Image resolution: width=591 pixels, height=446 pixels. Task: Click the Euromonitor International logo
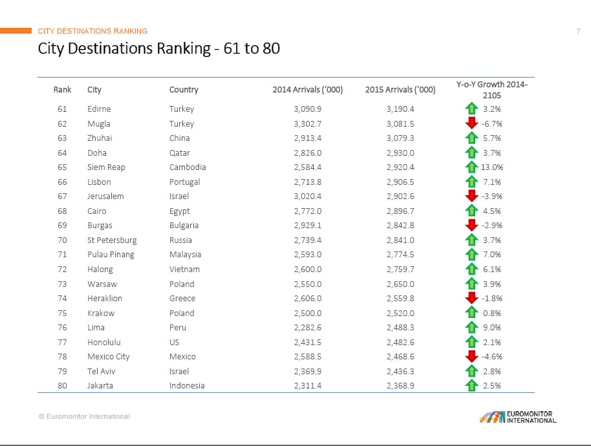(x=517, y=417)
